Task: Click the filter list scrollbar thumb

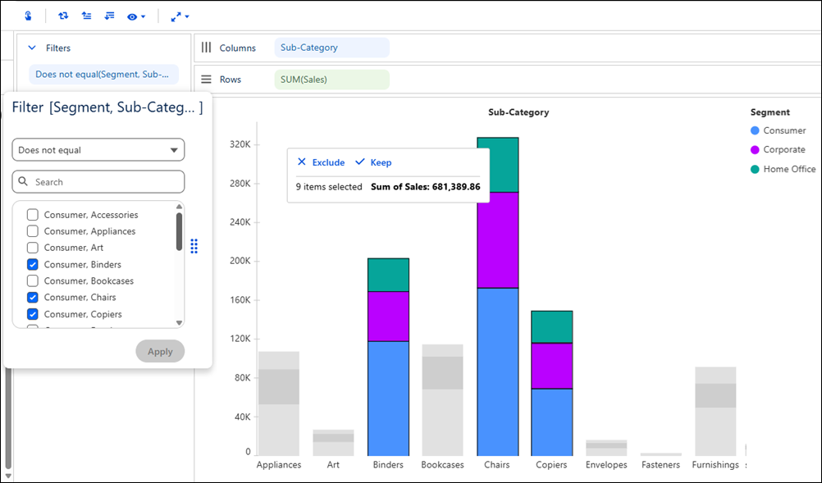Action: pyautogui.click(x=180, y=231)
